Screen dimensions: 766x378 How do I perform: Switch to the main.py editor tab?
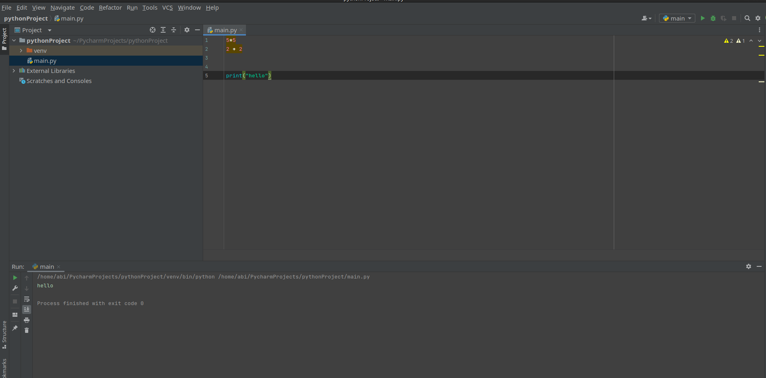tap(225, 30)
